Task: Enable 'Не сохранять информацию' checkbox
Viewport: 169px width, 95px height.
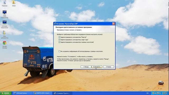Action: [x=59, y=51]
